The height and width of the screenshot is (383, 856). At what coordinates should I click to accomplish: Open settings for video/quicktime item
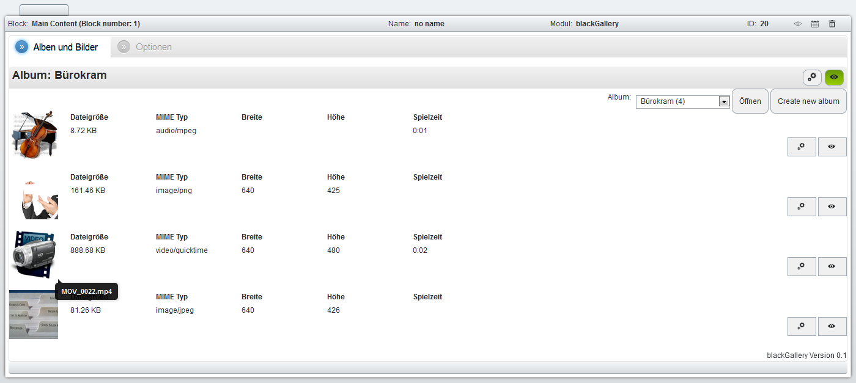pos(802,266)
